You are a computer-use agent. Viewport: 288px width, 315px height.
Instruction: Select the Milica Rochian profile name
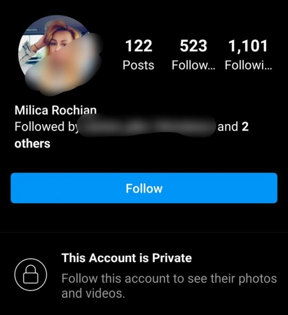(55, 110)
